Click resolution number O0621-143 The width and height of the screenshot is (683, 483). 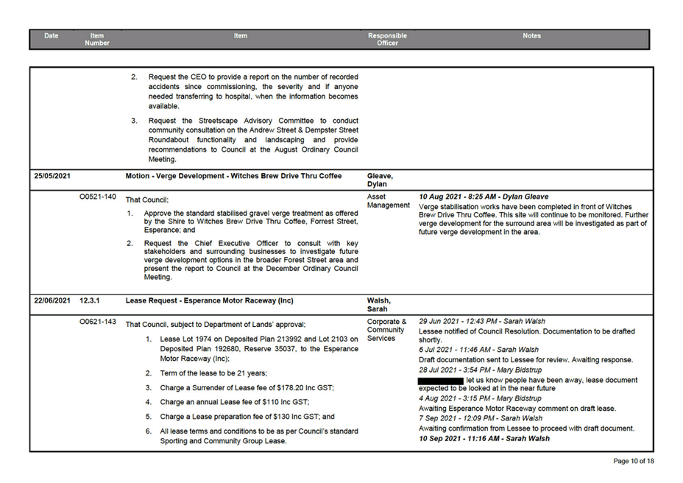[x=97, y=322]
